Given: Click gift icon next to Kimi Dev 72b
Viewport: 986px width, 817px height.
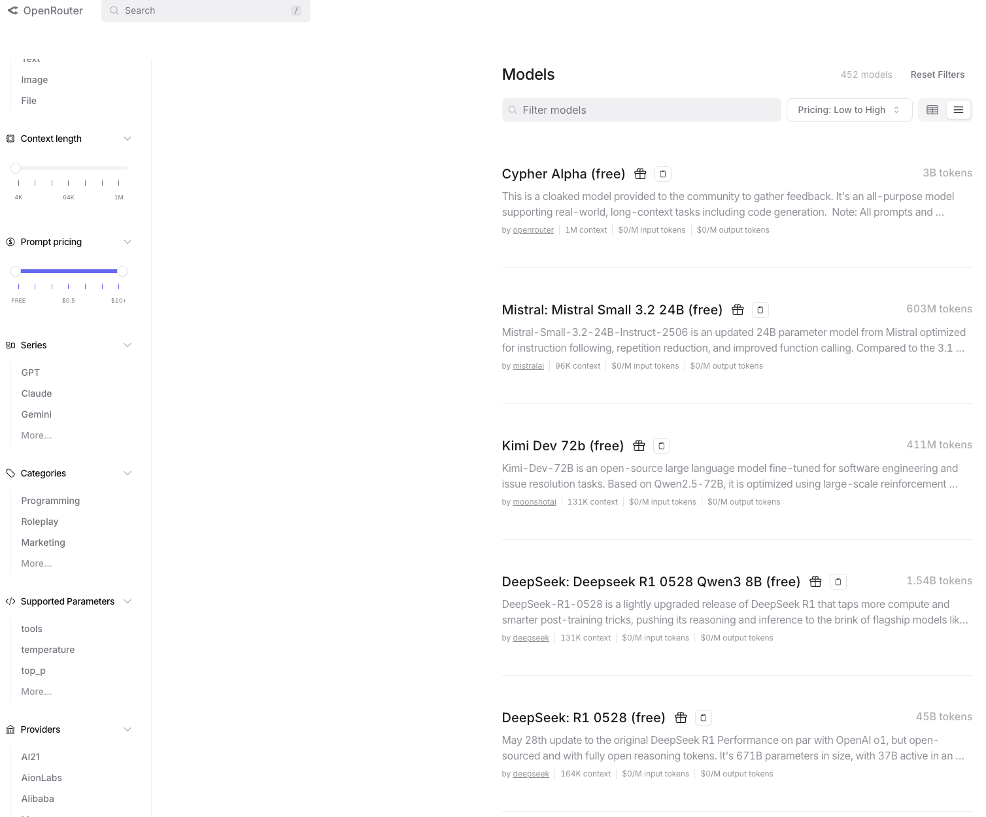Looking at the screenshot, I should click(x=639, y=446).
